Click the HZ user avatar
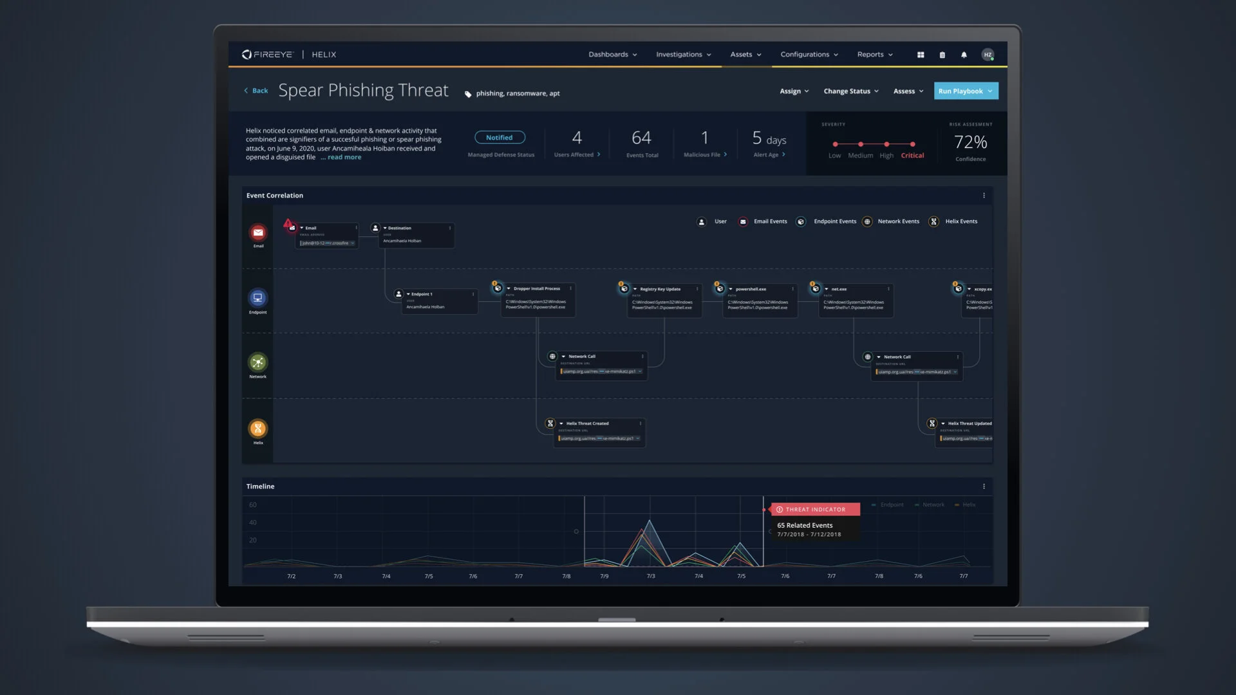Viewport: 1236px width, 695px height. (988, 55)
